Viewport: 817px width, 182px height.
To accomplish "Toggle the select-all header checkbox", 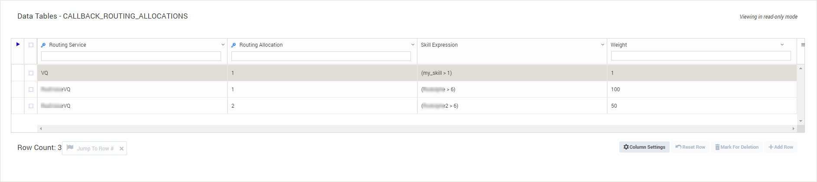I will pos(31,45).
